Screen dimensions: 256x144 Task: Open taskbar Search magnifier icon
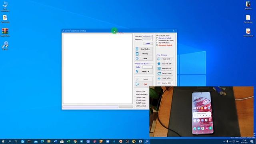click(x=10, y=142)
